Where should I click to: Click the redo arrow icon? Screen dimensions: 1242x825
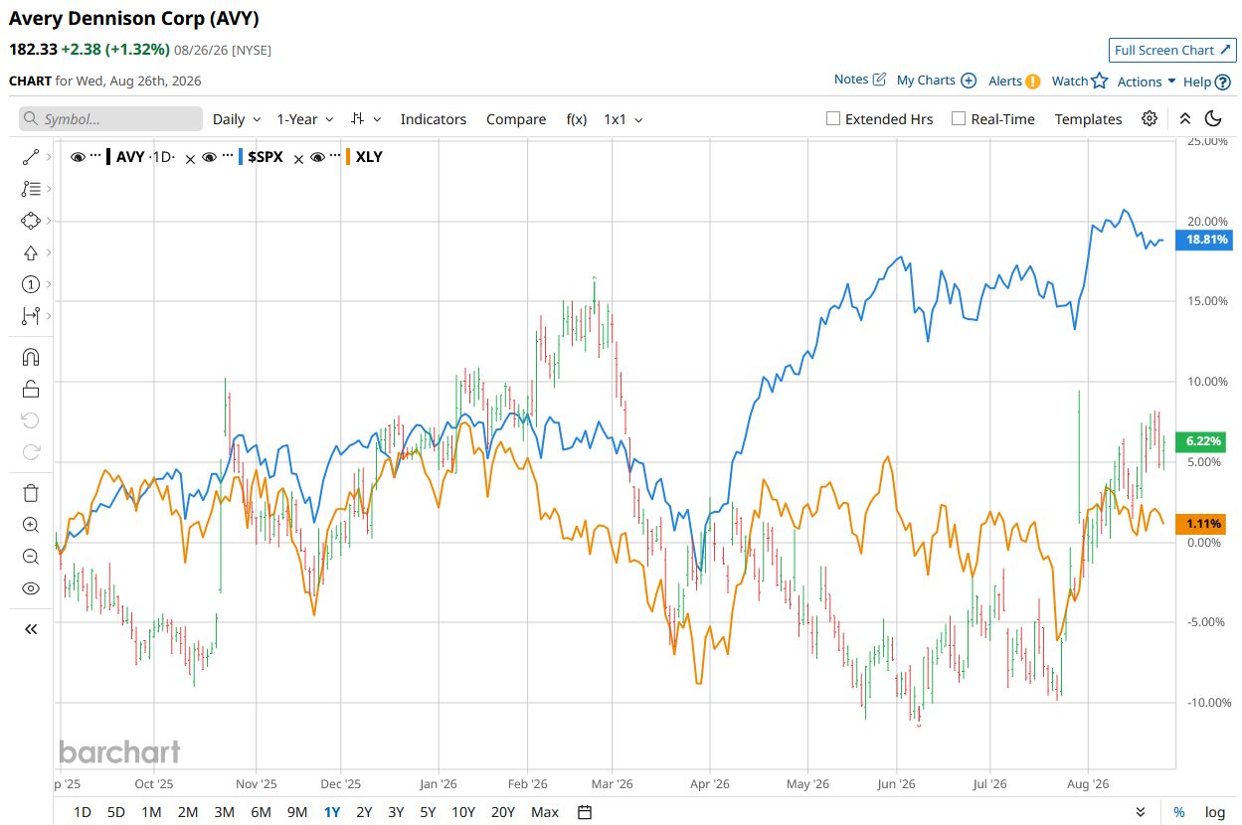click(30, 452)
